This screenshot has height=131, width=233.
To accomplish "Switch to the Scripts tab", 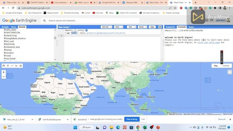I will [5, 27].
